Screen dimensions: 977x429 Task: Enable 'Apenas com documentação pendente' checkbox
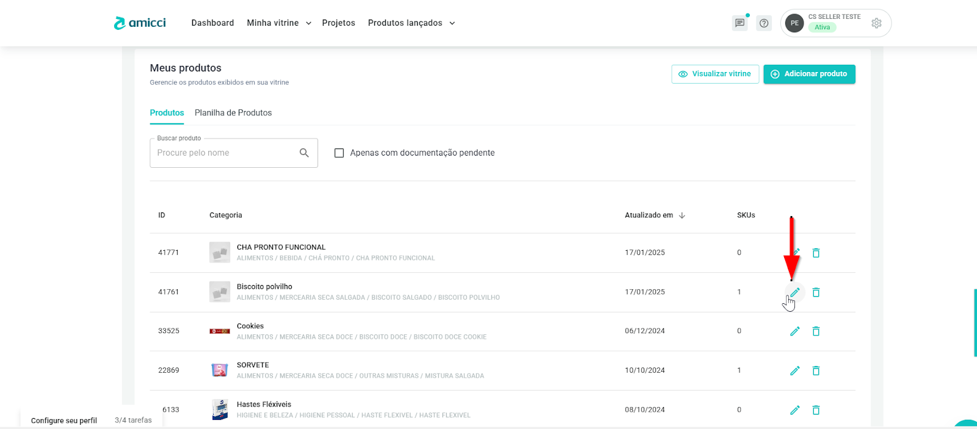point(340,153)
